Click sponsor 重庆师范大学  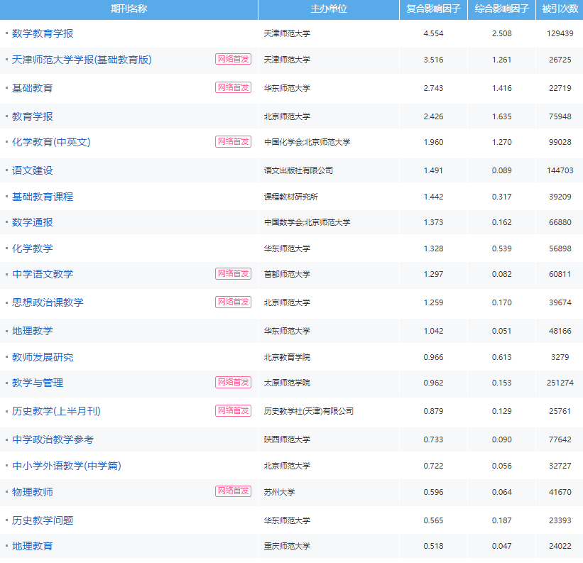pos(287,546)
